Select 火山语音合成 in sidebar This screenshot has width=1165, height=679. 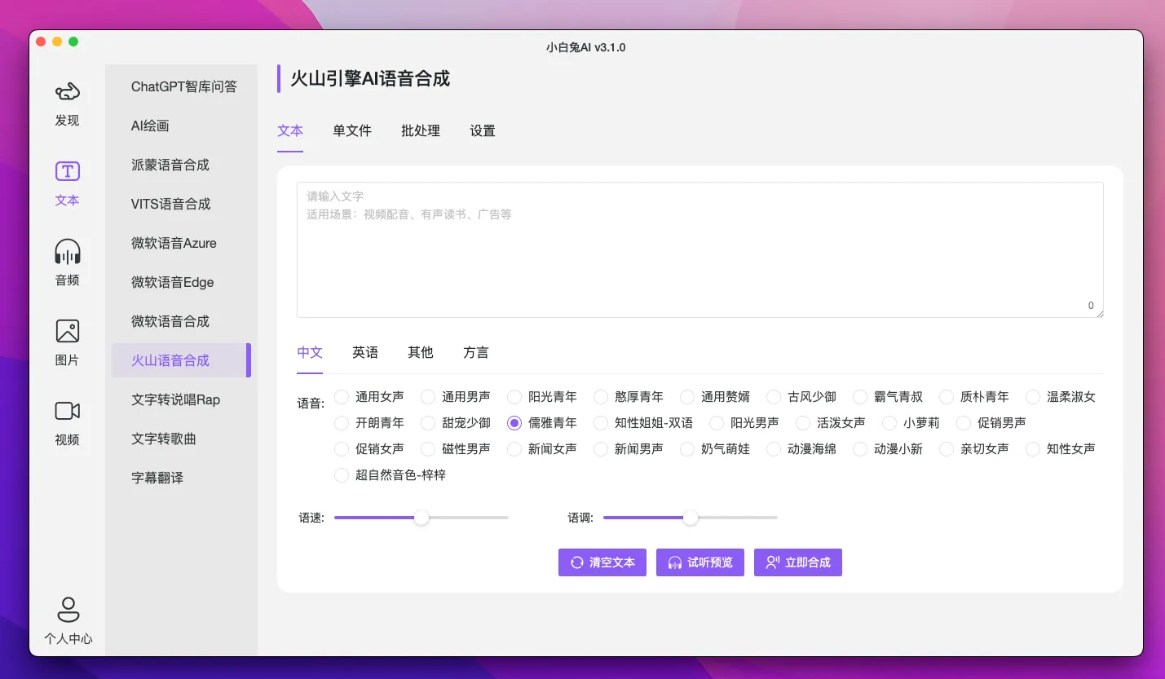click(x=181, y=360)
